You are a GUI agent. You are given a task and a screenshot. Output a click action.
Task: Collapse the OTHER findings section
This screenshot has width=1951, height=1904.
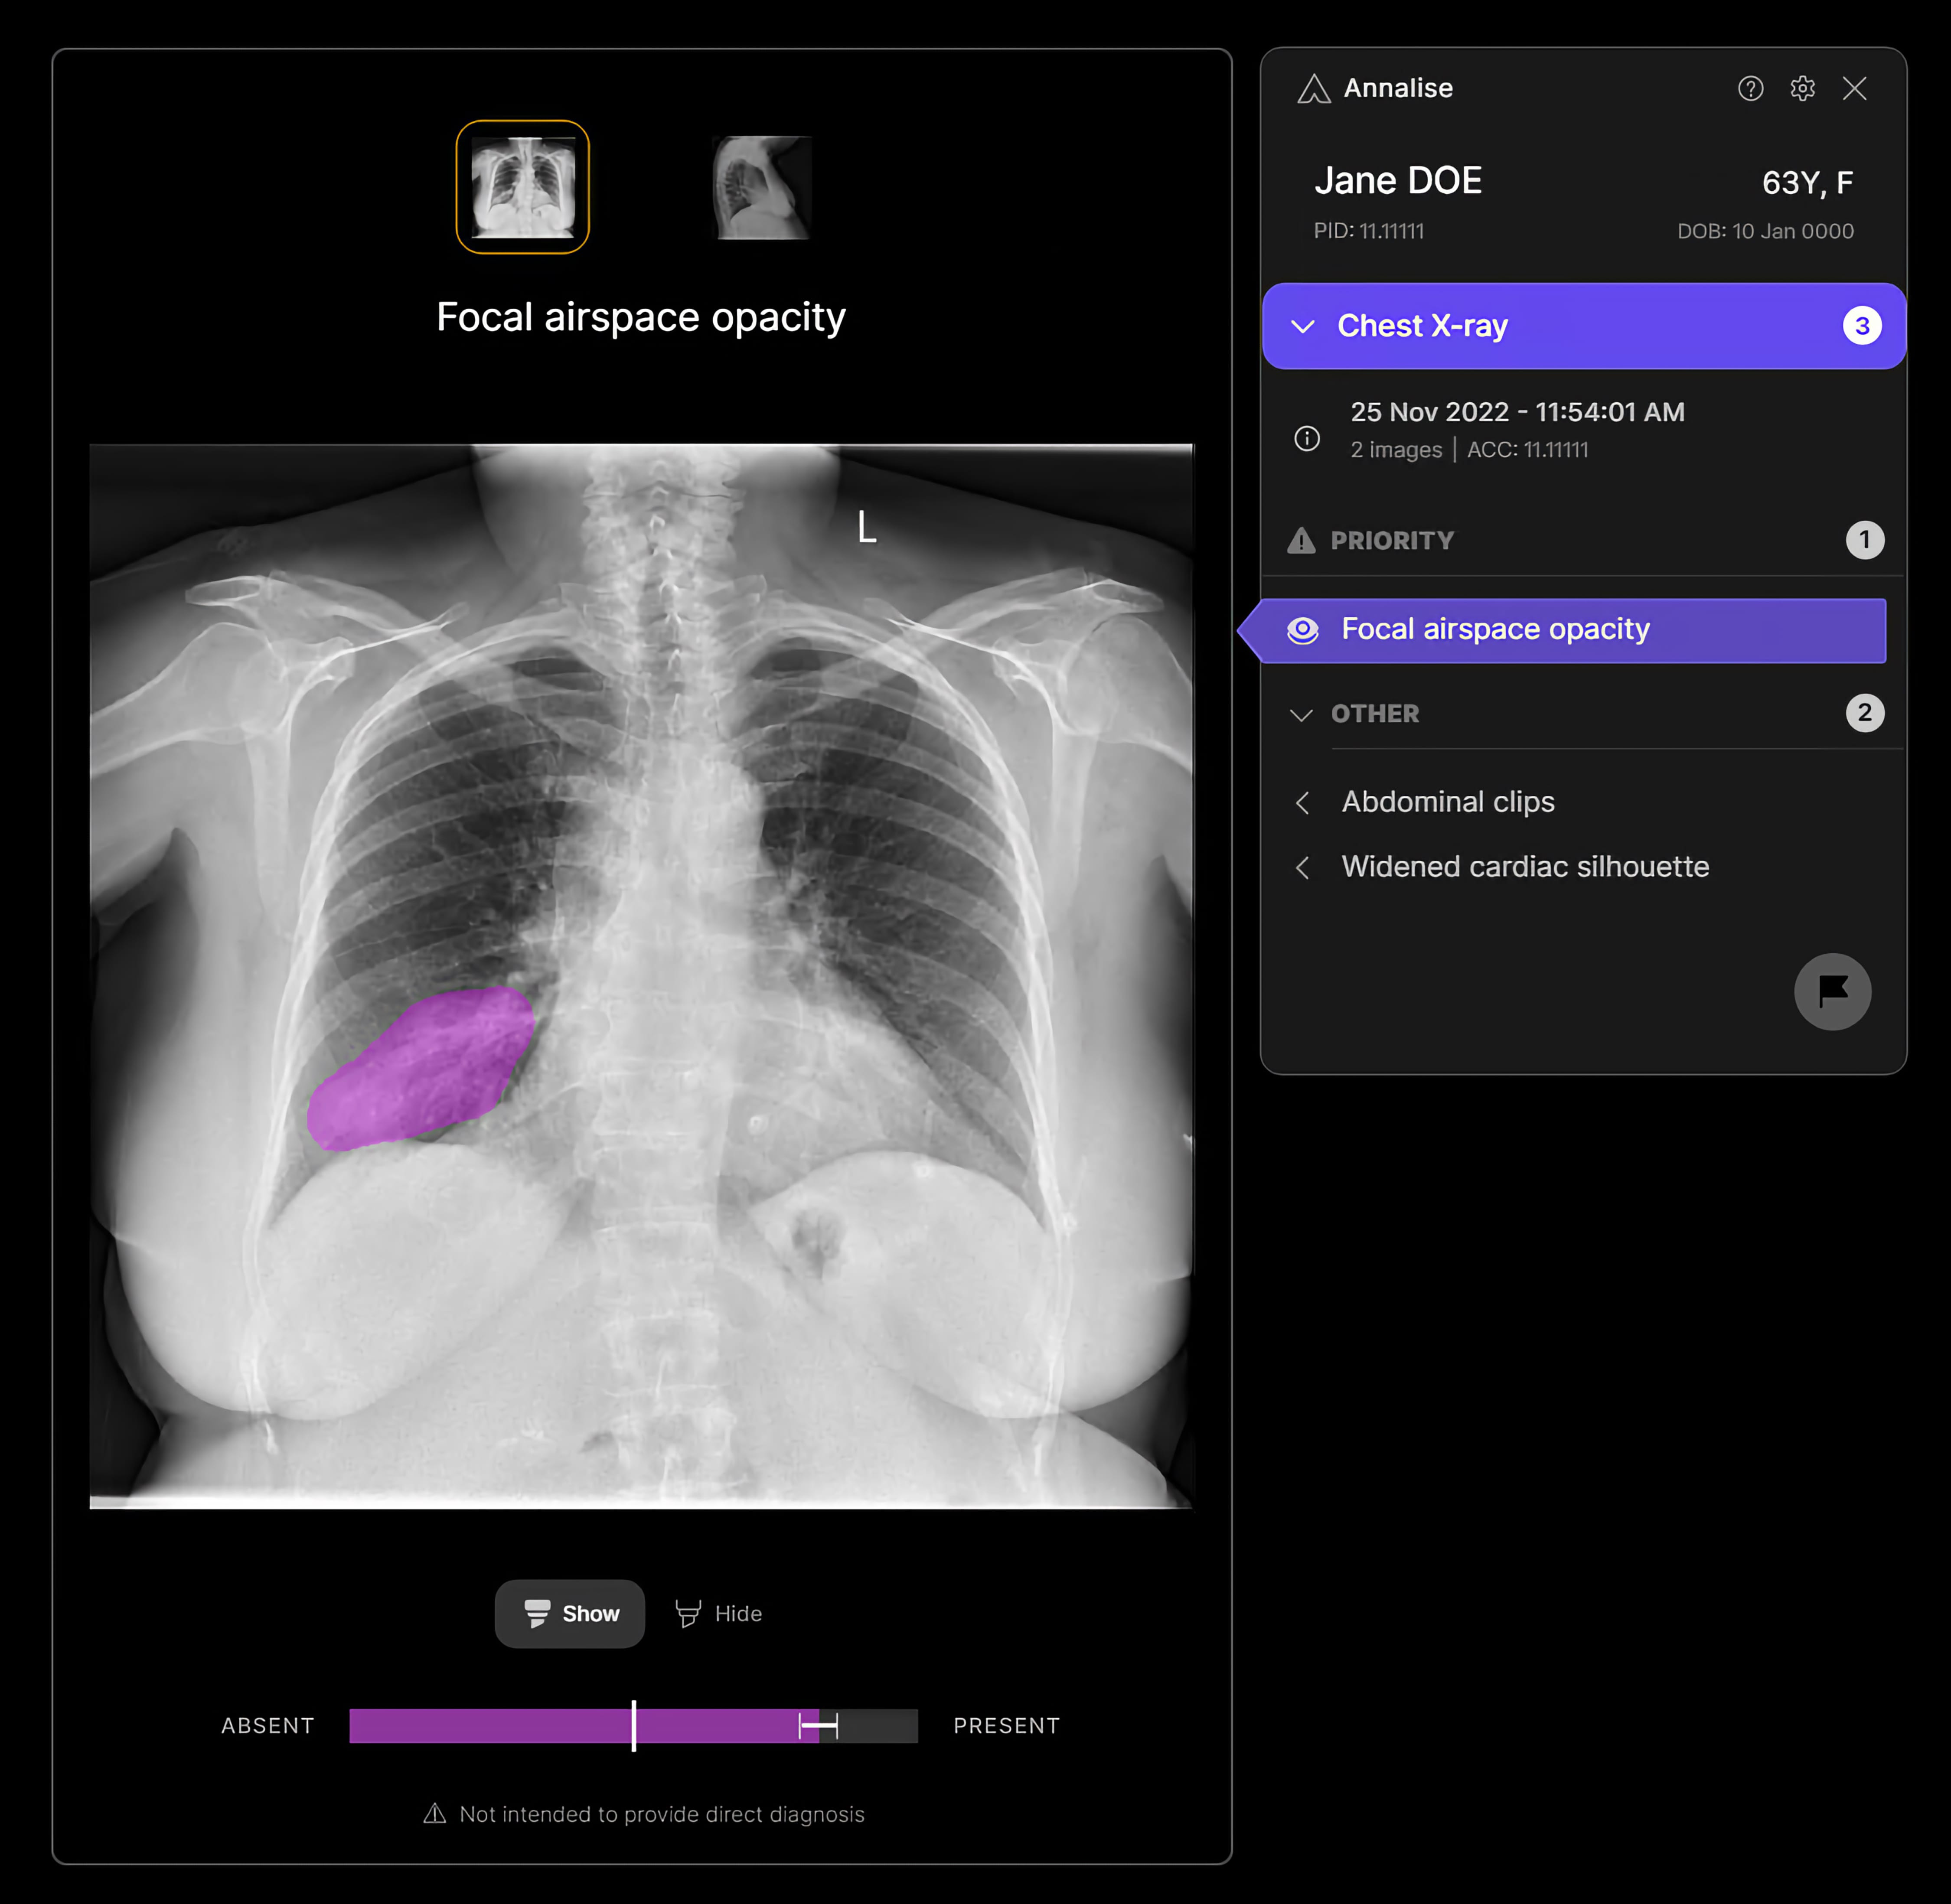[x=1301, y=714]
